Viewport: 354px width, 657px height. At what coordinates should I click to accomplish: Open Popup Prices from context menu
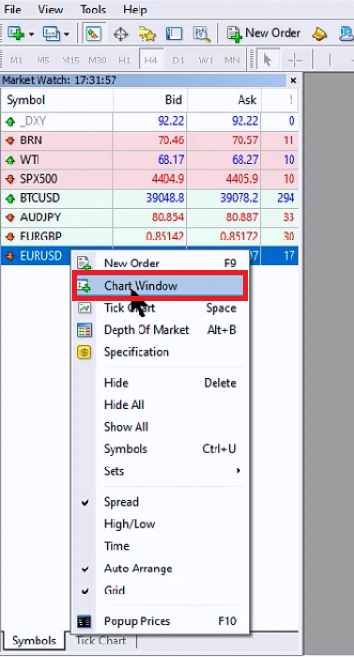[x=161, y=621]
